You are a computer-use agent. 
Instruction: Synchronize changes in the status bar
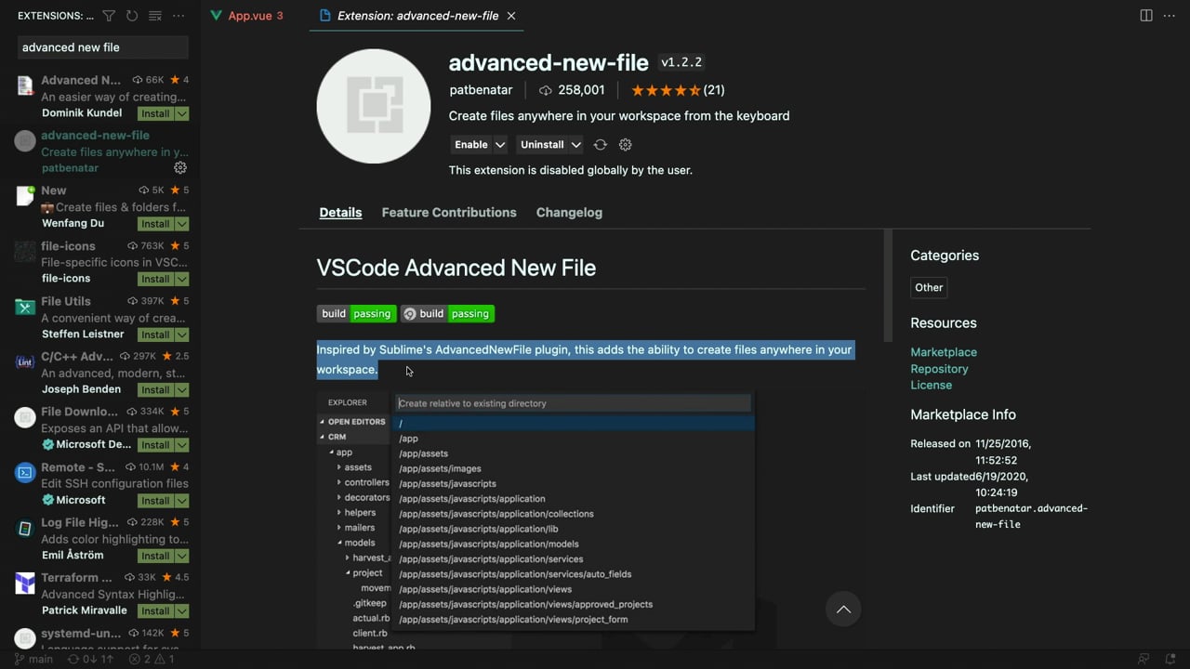pyautogui.click(x=90, y=659)
